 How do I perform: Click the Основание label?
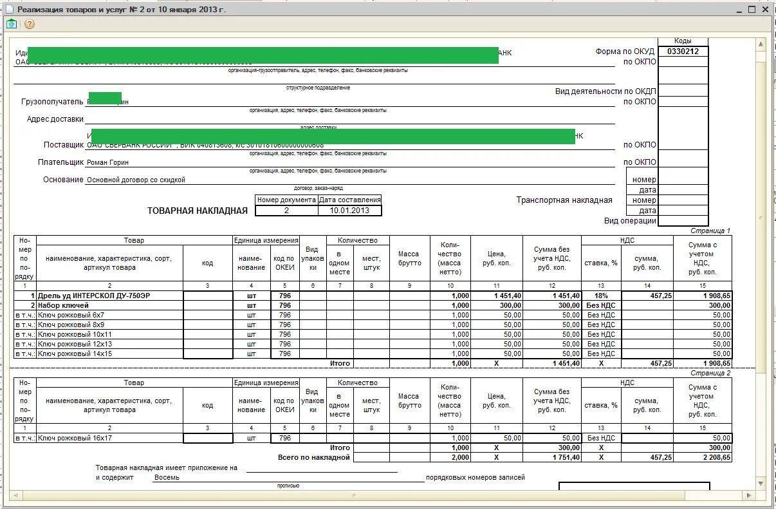point(64,180)
